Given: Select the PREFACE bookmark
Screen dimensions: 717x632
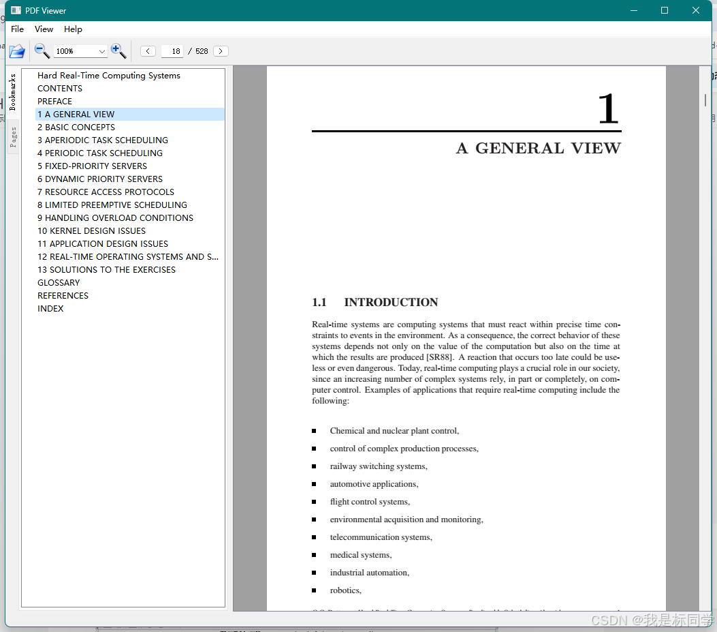Looking at the screenshot, I should point(55,101).
